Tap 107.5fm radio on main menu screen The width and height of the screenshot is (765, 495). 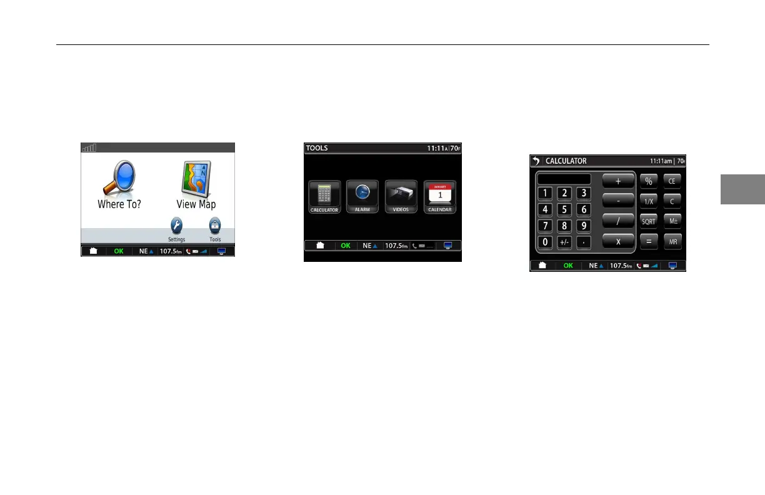[171, 251]
